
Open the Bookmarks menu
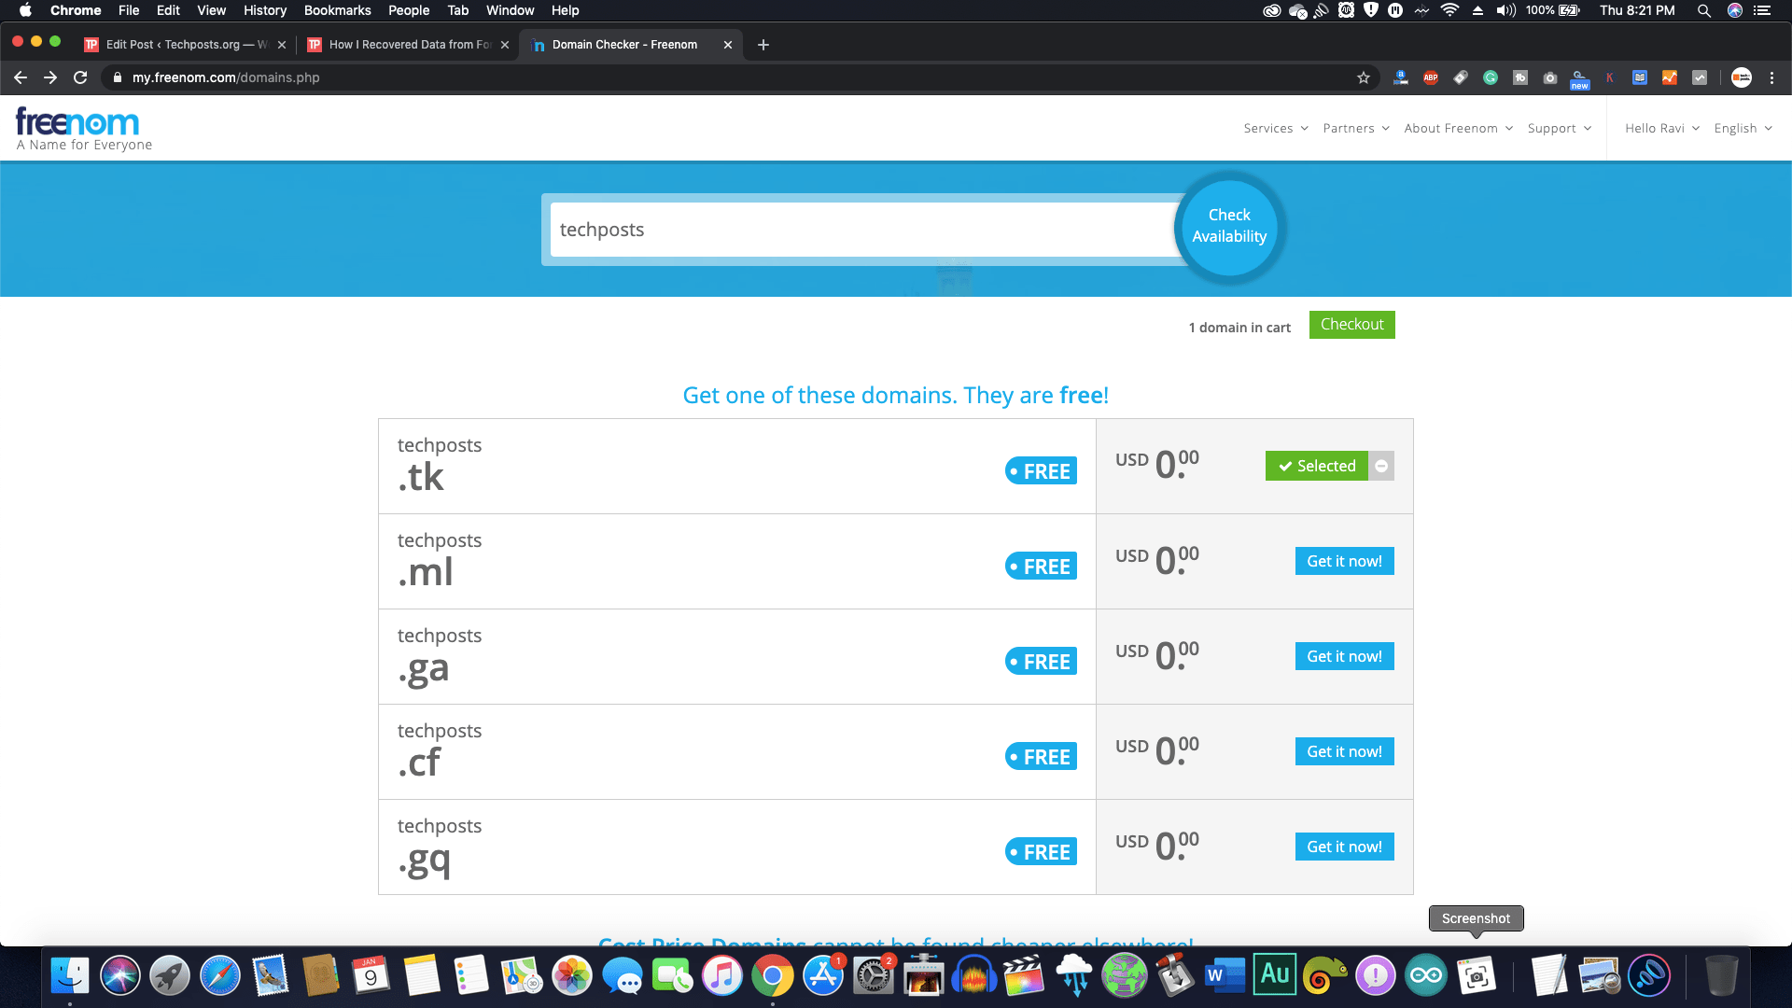point(337,10)
